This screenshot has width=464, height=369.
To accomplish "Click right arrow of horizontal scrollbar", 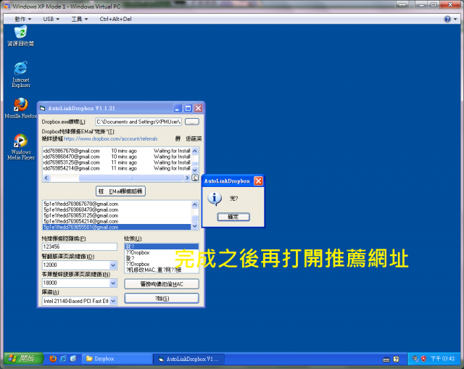I will click(187, 178).
